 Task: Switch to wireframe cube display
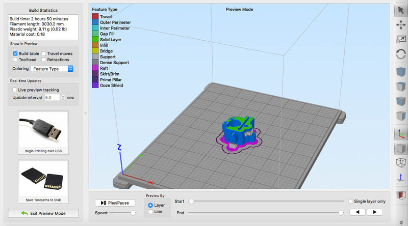(401, 163)
